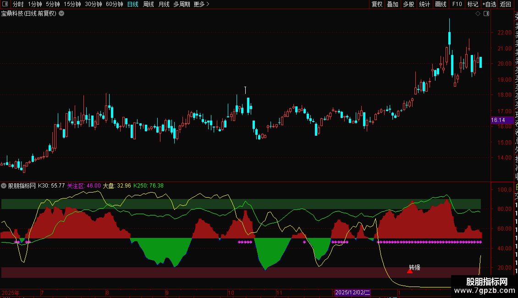Select the 15分钟 period tab
Screen dimensions: 518x298
tap(72, 4)
